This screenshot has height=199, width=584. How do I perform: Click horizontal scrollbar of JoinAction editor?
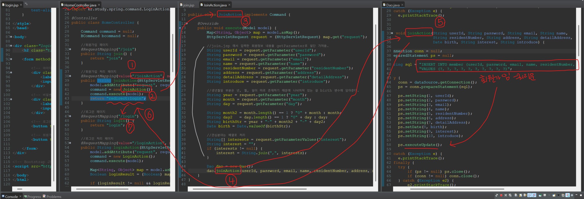pos(250,189)
